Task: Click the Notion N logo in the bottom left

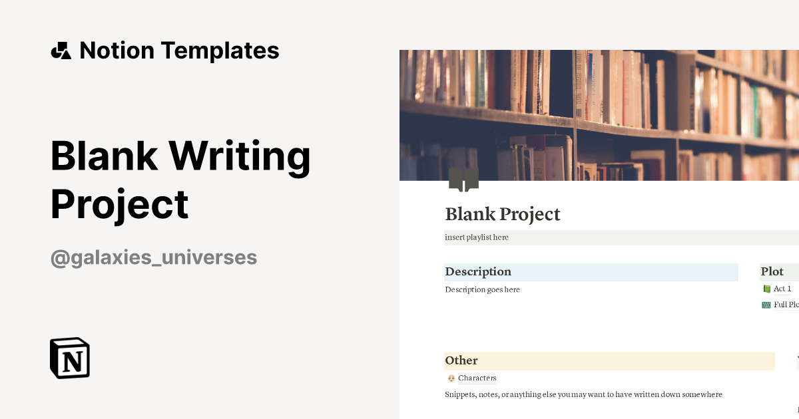Action: [x=69, y=358]
